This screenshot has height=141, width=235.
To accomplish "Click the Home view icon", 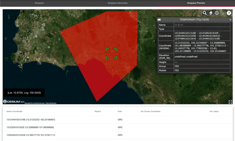I will tap(211, 13).
